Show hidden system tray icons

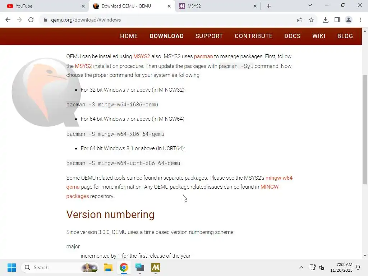click(301, 267)
